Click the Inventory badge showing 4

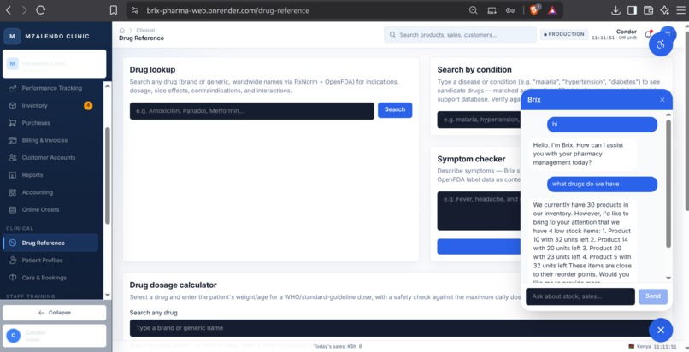coord(88,105)
